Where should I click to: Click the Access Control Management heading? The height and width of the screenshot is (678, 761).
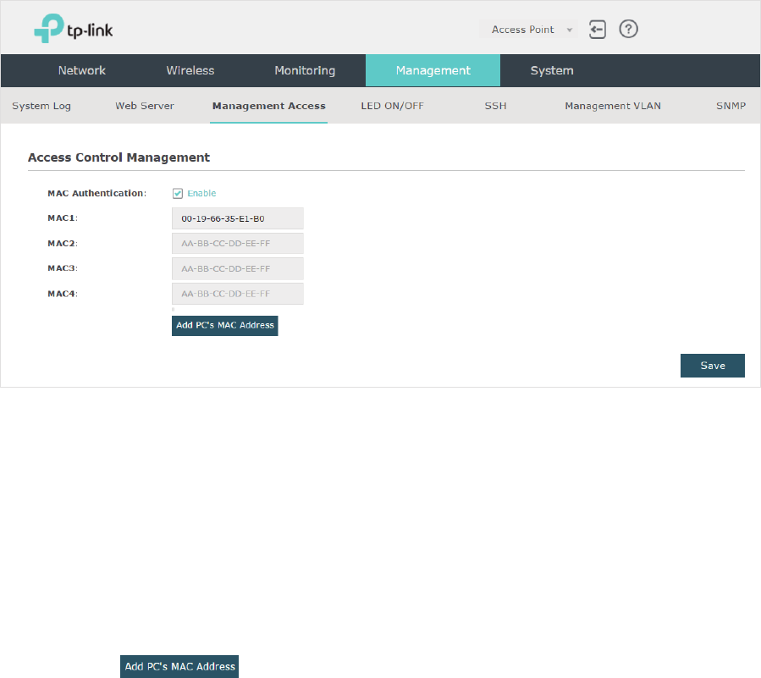[x=119, y=157]
